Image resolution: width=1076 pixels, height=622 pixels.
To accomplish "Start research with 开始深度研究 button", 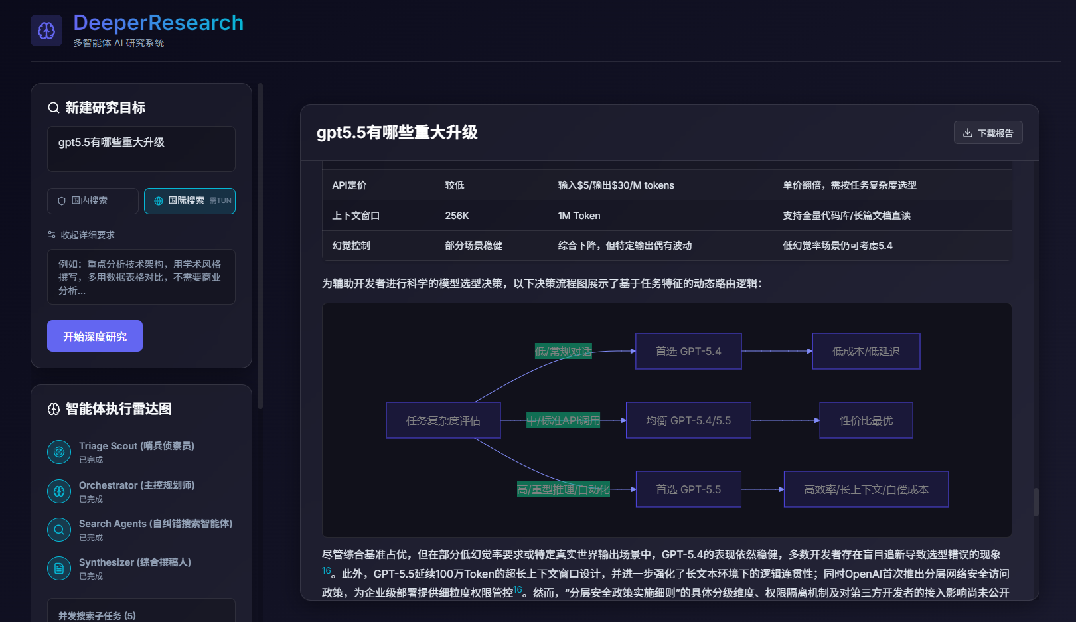I will (95, 336).
